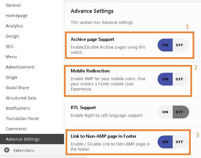Toggle the Mobile Redirection switch
201x158 pixels.
173,79
